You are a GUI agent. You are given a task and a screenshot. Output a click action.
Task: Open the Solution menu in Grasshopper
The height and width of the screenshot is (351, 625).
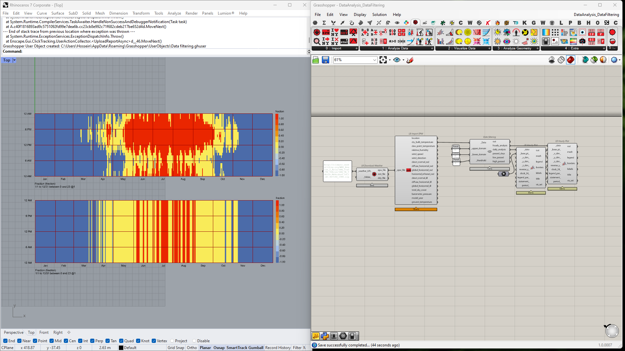[x=379, y=15]
